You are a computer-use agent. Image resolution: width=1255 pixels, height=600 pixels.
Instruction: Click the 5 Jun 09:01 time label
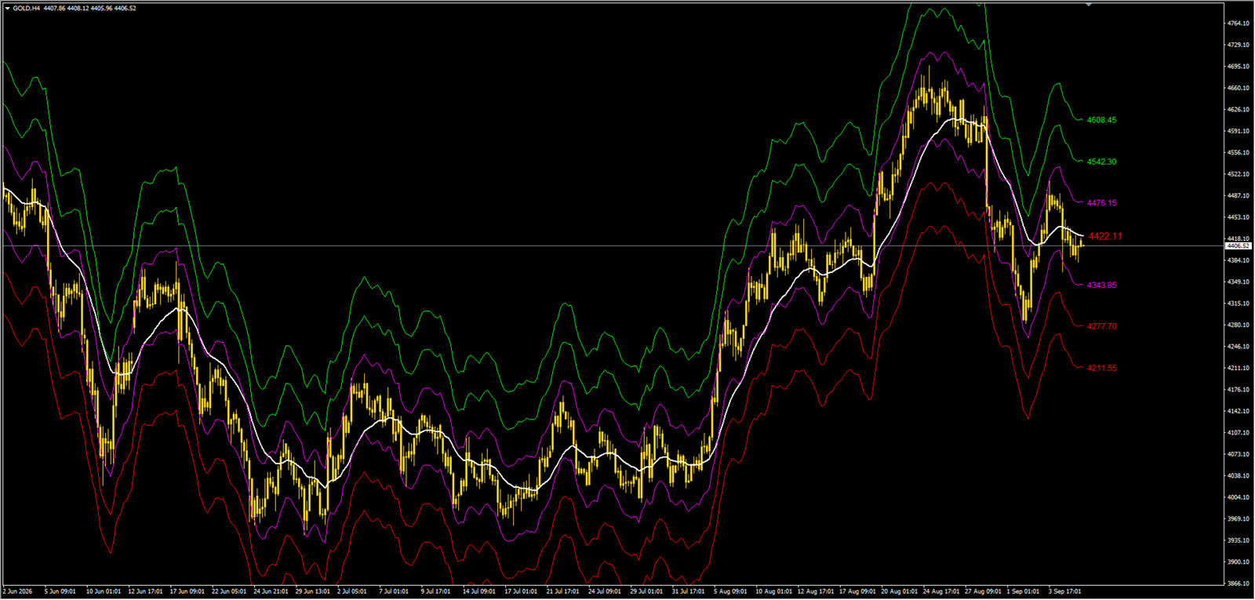pos(60,591)
